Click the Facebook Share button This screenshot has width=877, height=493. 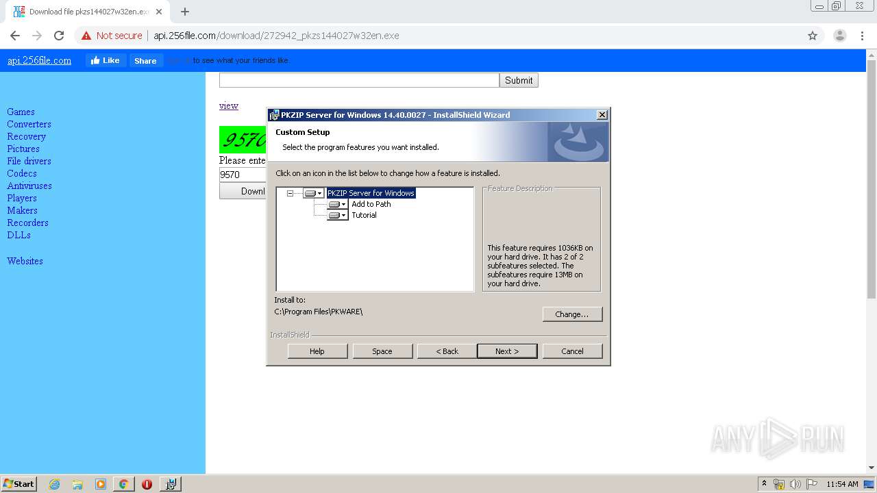[145, 60]
